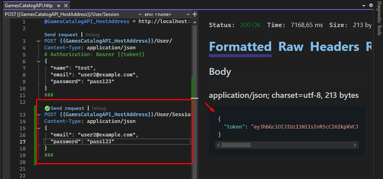Click Debug above the /User/Session request
383x179 pixels.
(x=99, y=109)
